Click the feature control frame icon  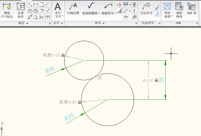click(x=125, y=5)
